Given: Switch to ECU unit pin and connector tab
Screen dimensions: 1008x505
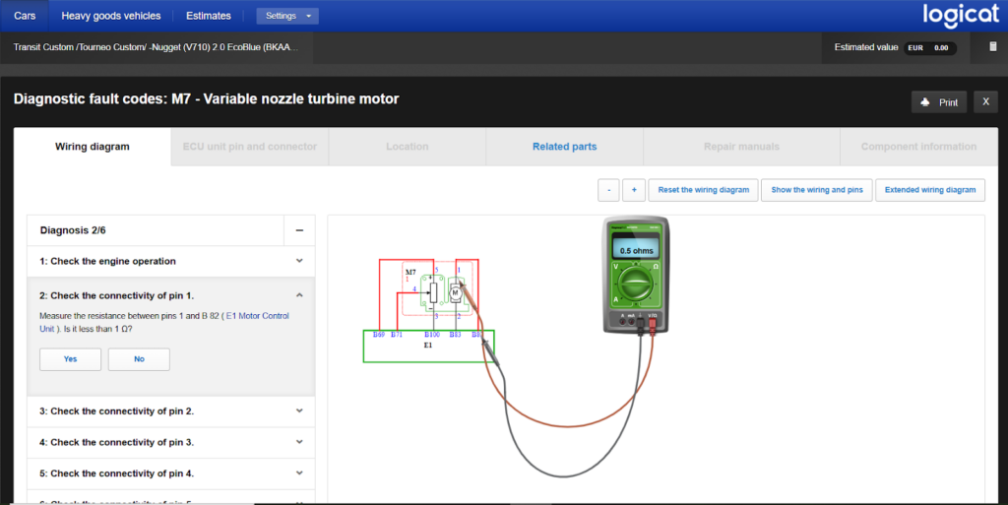Looking at the screenshot, I should click(250, 147).
